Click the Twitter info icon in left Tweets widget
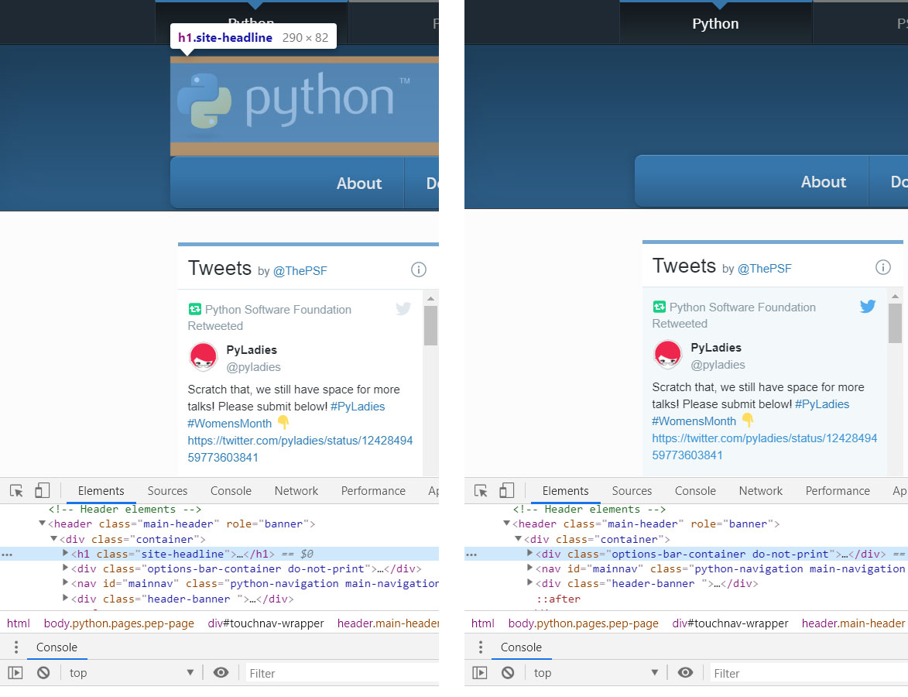The height and width of the screenshot is (697, 908). click(x=419, y=270)
